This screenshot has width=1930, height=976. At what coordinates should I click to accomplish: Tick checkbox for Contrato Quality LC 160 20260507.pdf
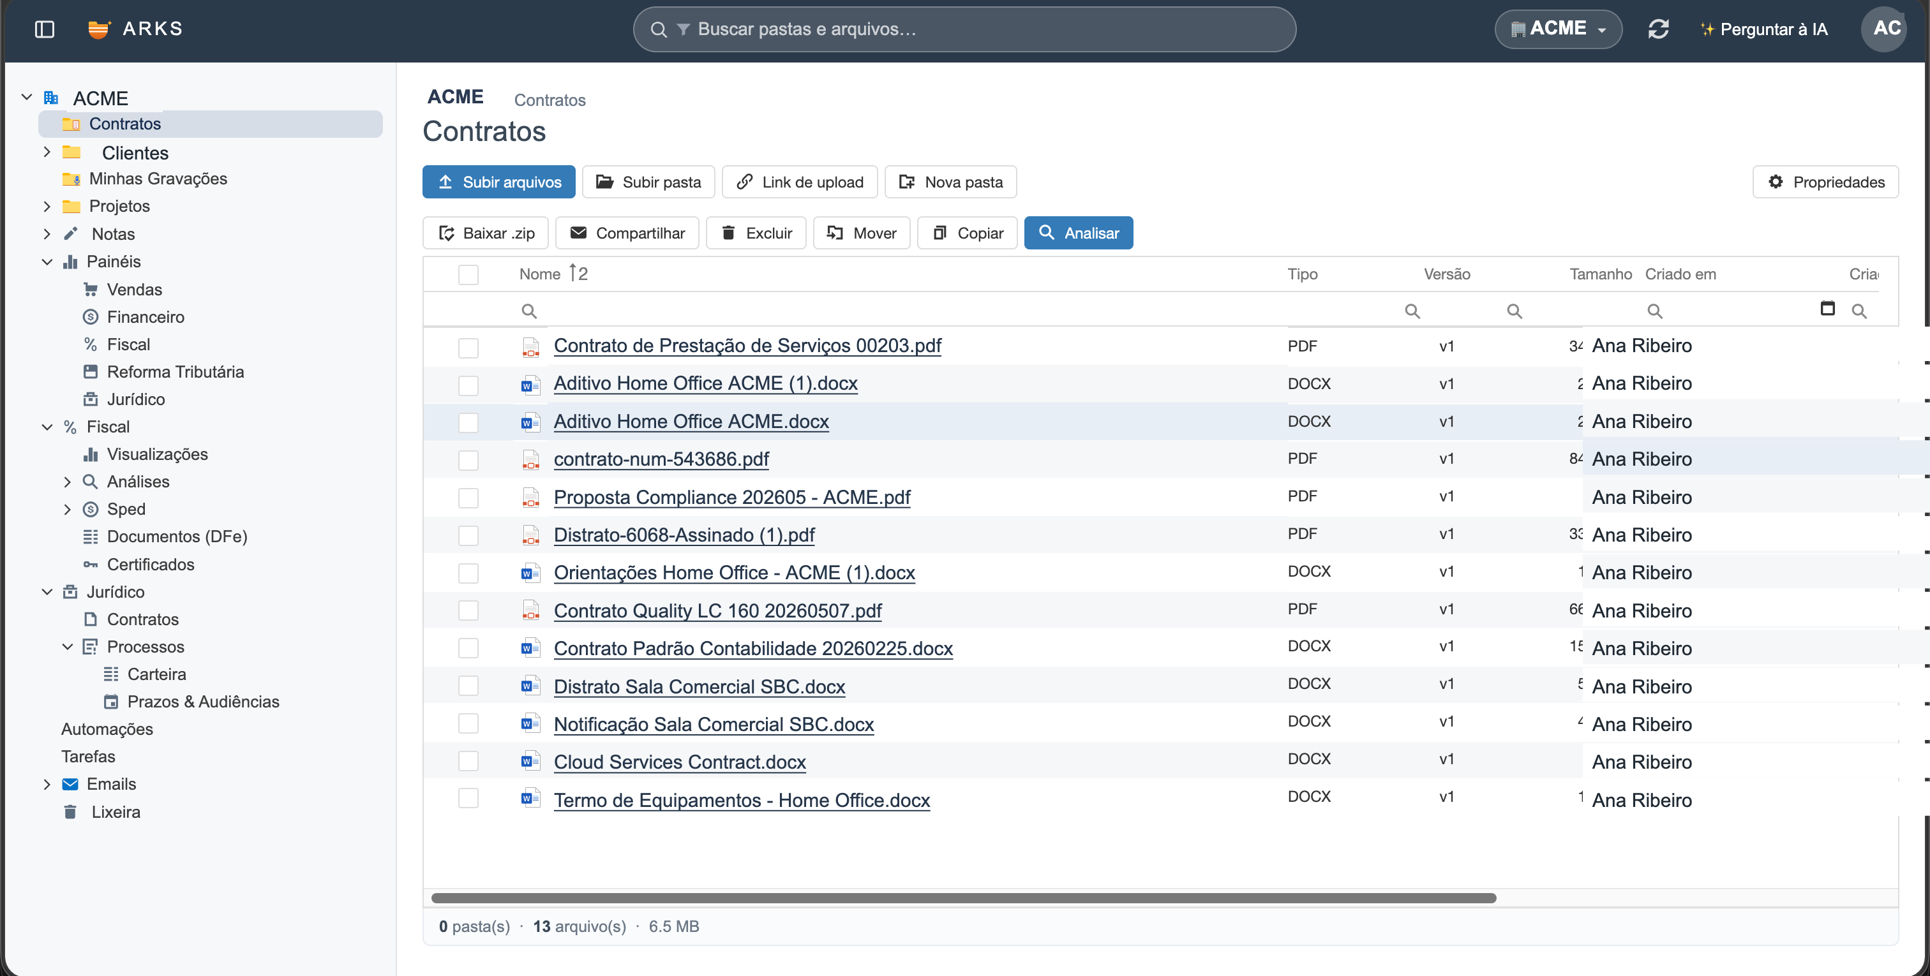[x=468, y=610]
